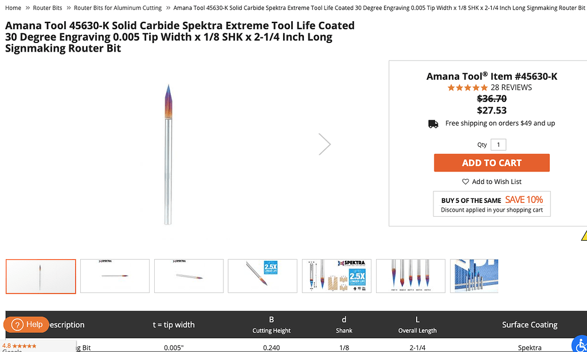Add the router bit to cart
Viewport: 587px width, 352px height.
491,163
